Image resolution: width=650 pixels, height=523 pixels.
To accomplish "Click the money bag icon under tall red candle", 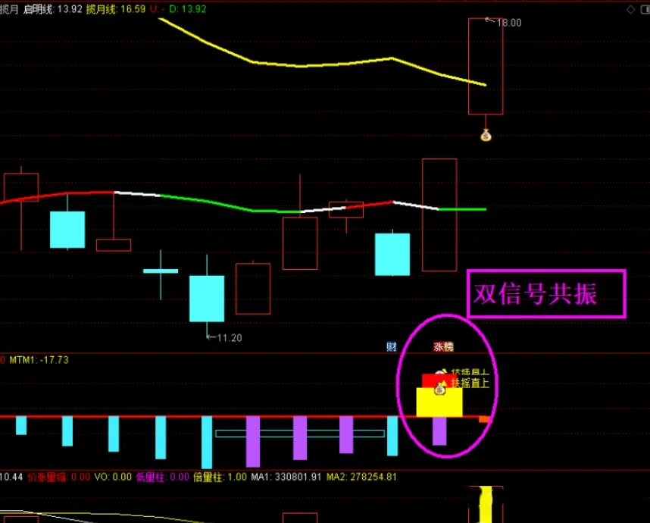I will [486, 136].
